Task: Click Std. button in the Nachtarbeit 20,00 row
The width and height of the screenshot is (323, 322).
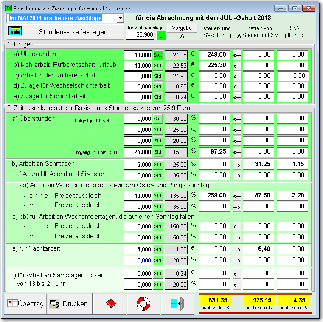Action: (x=158, y=260)
